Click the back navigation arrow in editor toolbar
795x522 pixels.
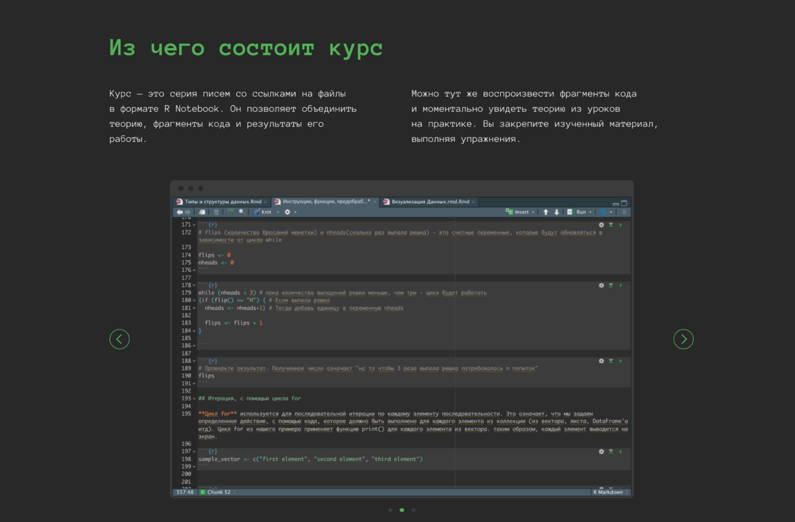(x=179, y=212)
